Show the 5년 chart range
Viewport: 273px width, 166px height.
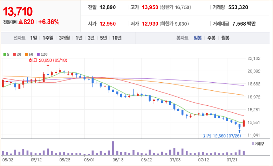pos(103,38)
